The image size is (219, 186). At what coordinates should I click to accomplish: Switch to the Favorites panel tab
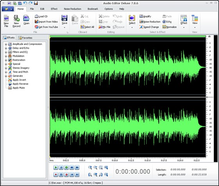25,38
